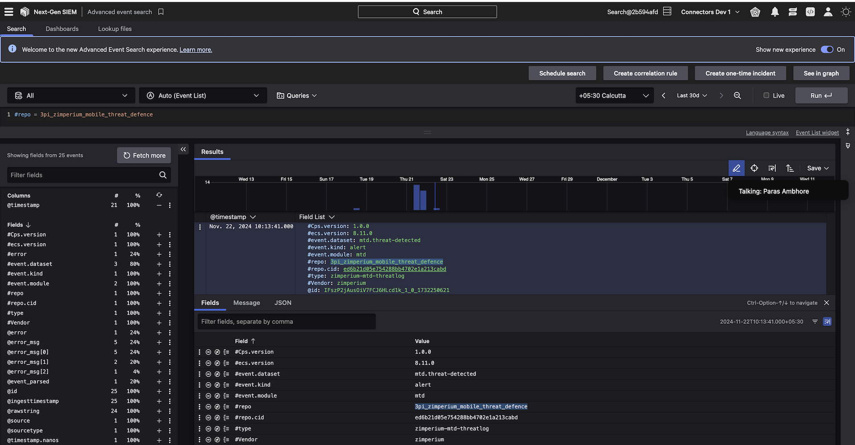Image resolution: width=855 pixels, height=445 pixels.
Task: Close the event details panel
Action: [826, 303]
